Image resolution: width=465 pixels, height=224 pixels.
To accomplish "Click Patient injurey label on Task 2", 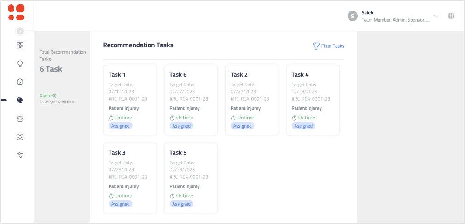I will 246,108.
